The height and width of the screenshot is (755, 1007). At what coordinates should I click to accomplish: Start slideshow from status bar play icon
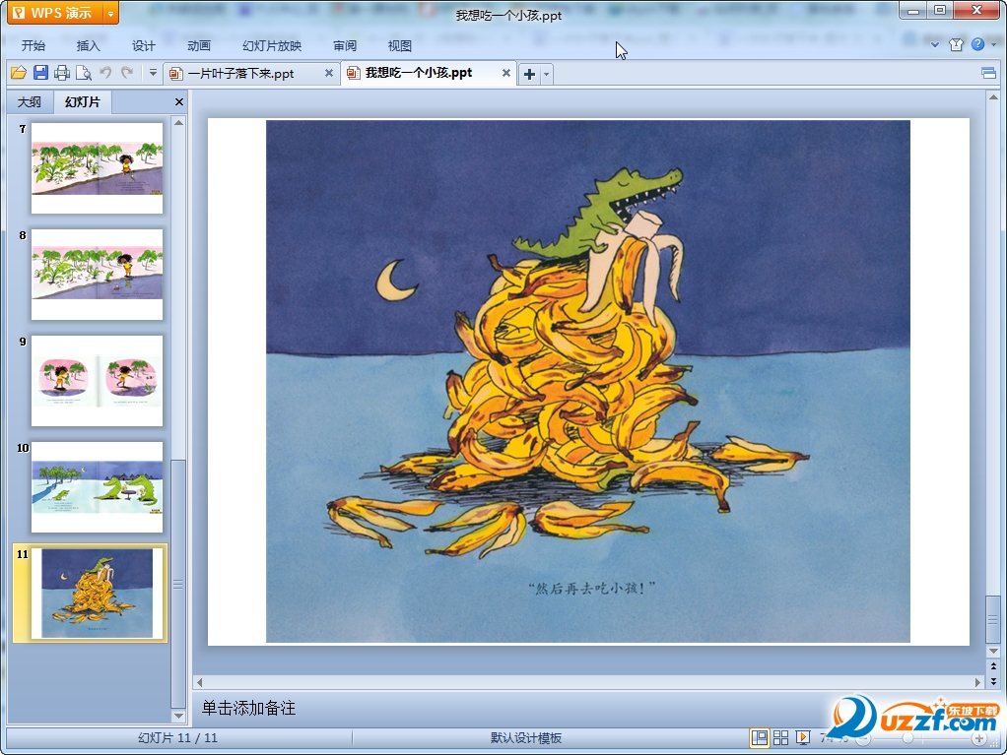point(803,737)
